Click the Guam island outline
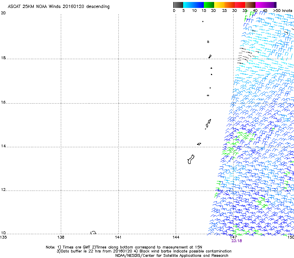 click(191, 159)
